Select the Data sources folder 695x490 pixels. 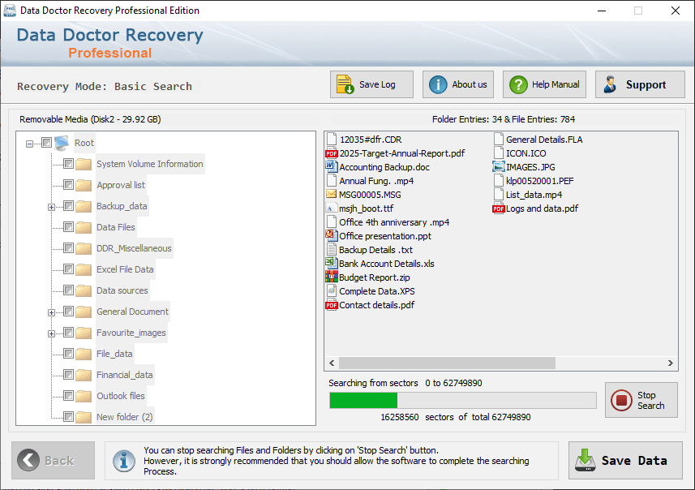pyautogui.click(x=122, y=290)
